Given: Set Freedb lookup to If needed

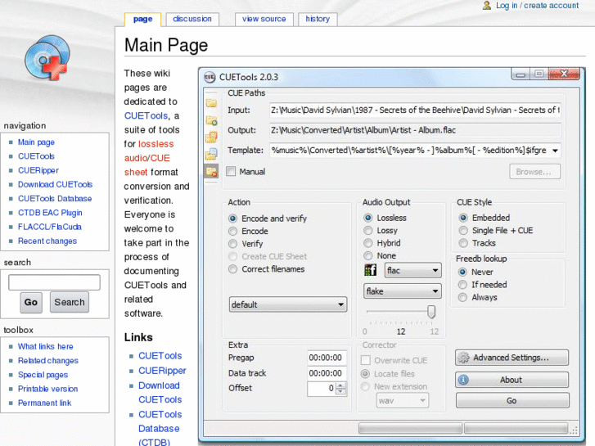Looking at the screenshot, I should pyautogui.click(x=462, y=285).
